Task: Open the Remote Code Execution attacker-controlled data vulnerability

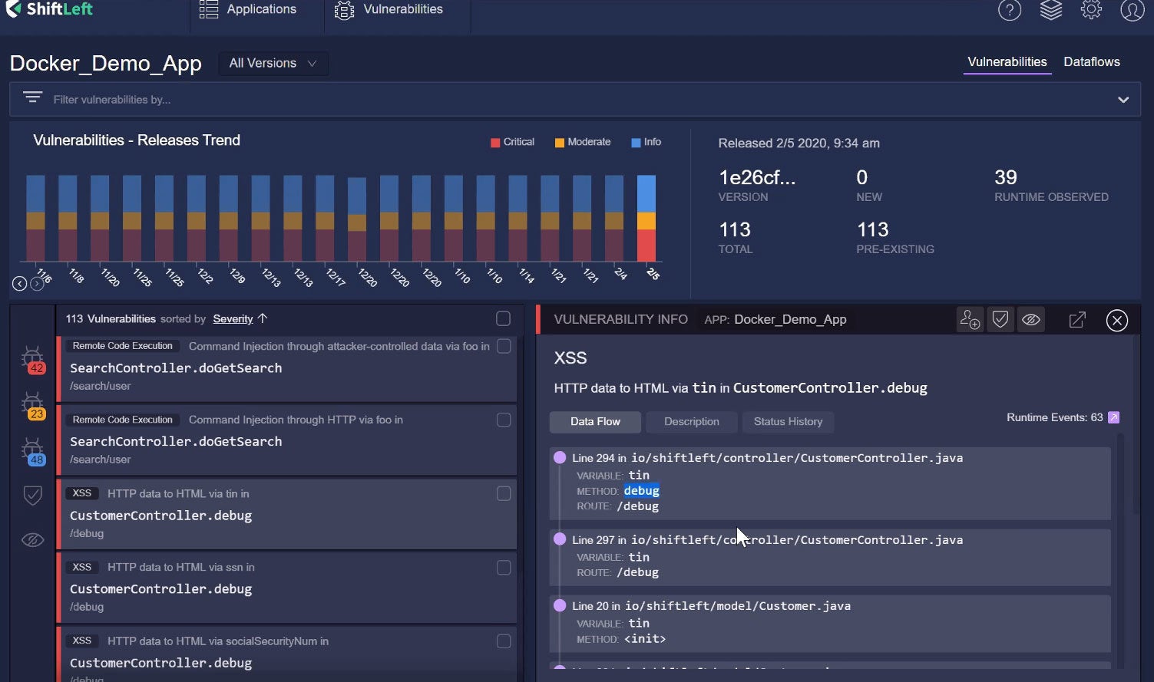Action: [x=286, y=368]
